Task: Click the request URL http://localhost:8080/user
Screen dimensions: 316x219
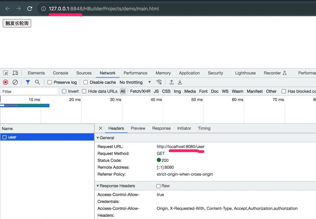Action: click(181, 147)
